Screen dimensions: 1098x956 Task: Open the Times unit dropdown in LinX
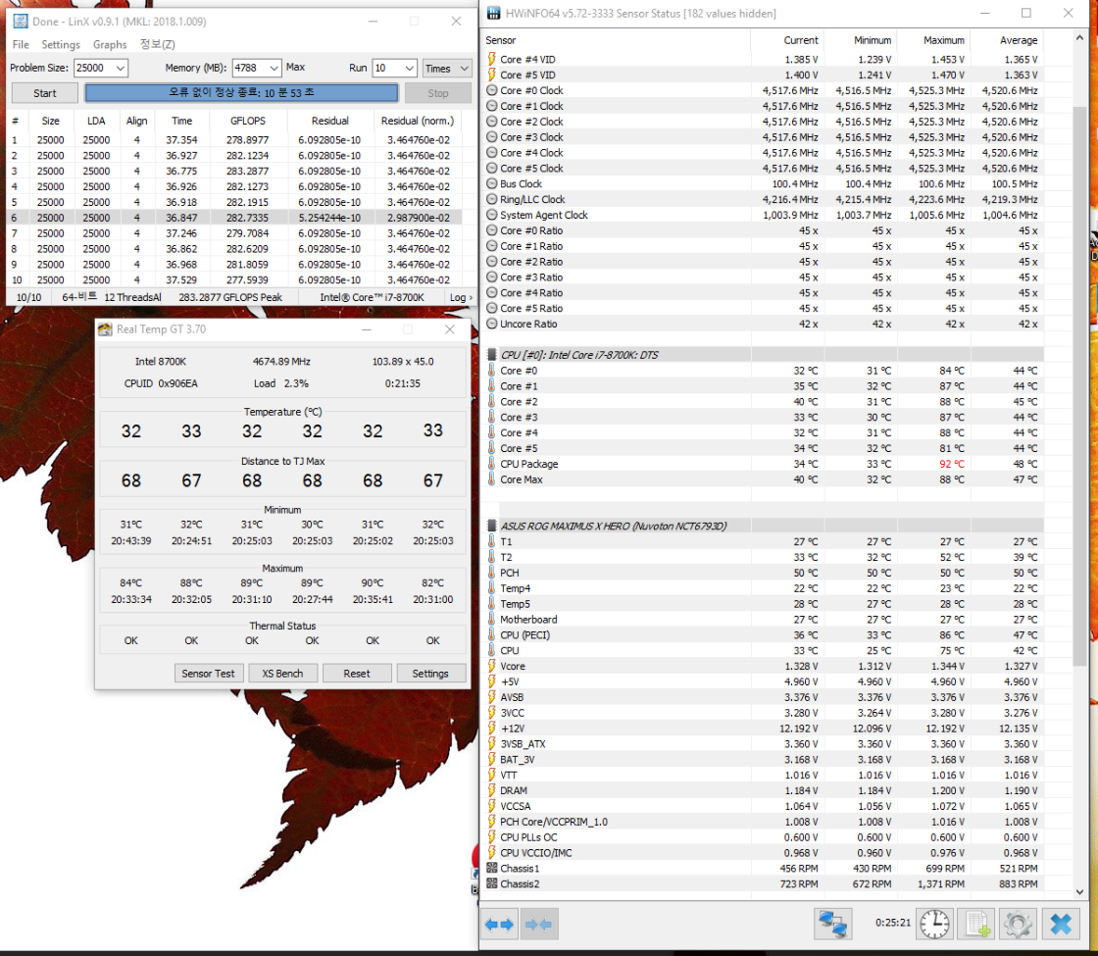[447, 68]
